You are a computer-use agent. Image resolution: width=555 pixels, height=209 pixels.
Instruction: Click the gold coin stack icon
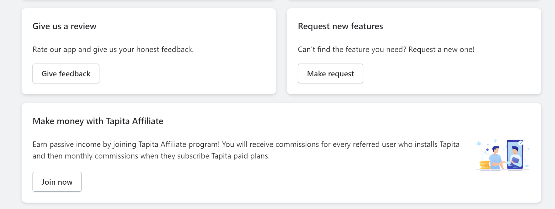click(x=484, y=165)
